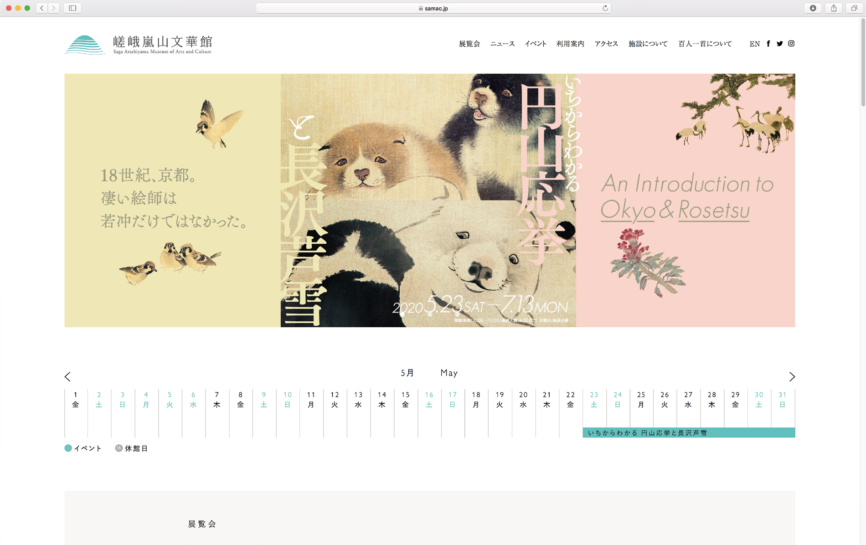Open the 百人一首について menu item
866x545 pixels.
pyautogui.click(x=705, y=44)
